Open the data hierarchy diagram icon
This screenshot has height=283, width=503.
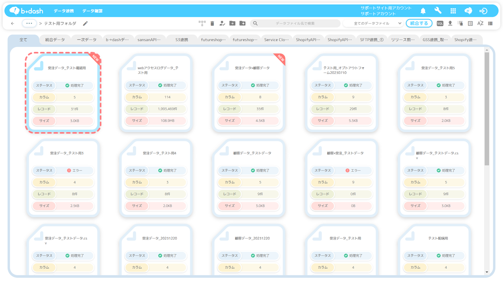[x=202, y=24]
